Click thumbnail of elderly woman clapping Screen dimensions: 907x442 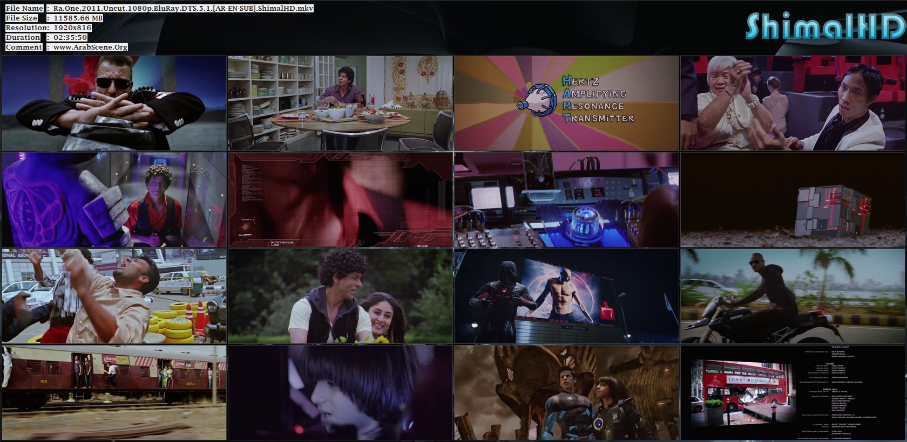point(793,103)
